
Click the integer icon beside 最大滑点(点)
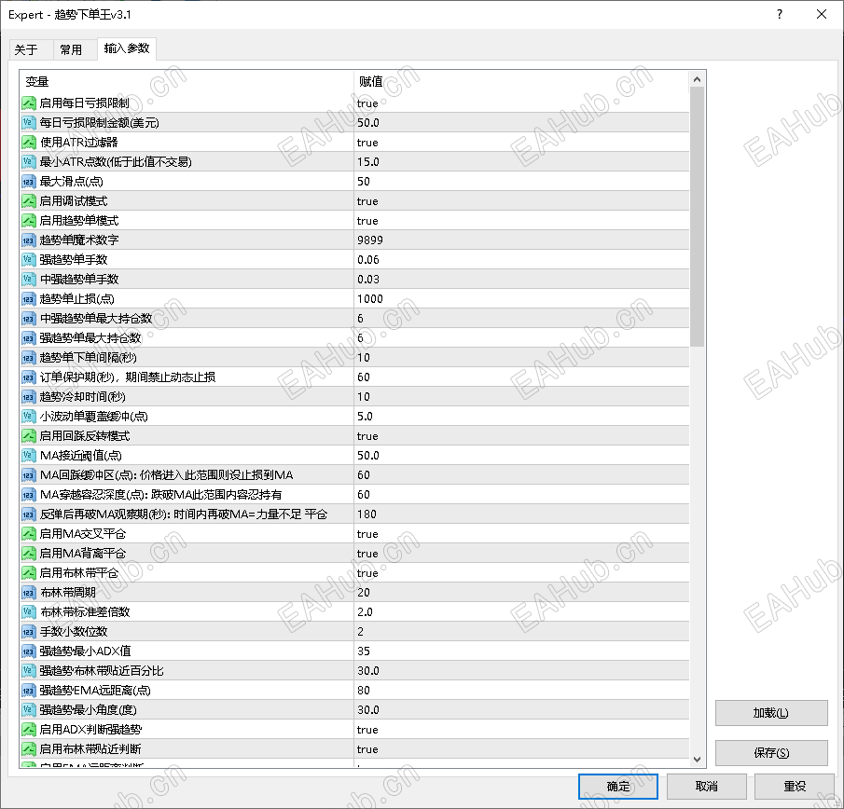29,181
